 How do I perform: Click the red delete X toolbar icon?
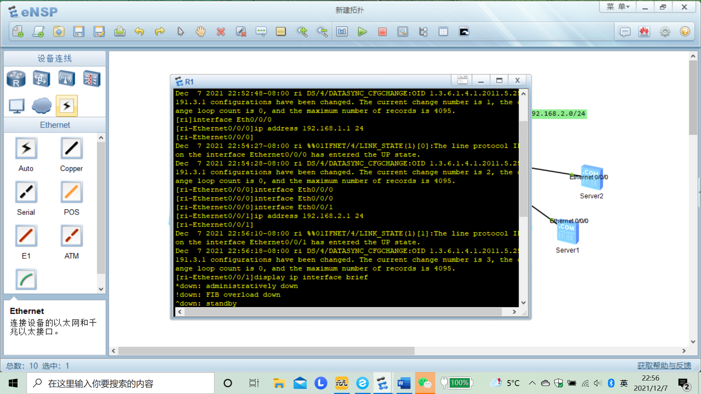pyautogui.click(x=221, y=32)
